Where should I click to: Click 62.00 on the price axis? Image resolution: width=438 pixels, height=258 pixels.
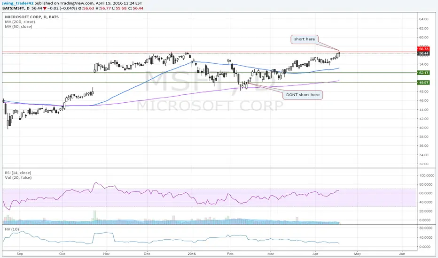point(424,29)
